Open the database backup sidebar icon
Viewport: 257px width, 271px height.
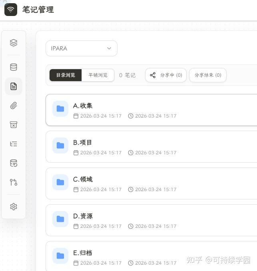(14, 163)
